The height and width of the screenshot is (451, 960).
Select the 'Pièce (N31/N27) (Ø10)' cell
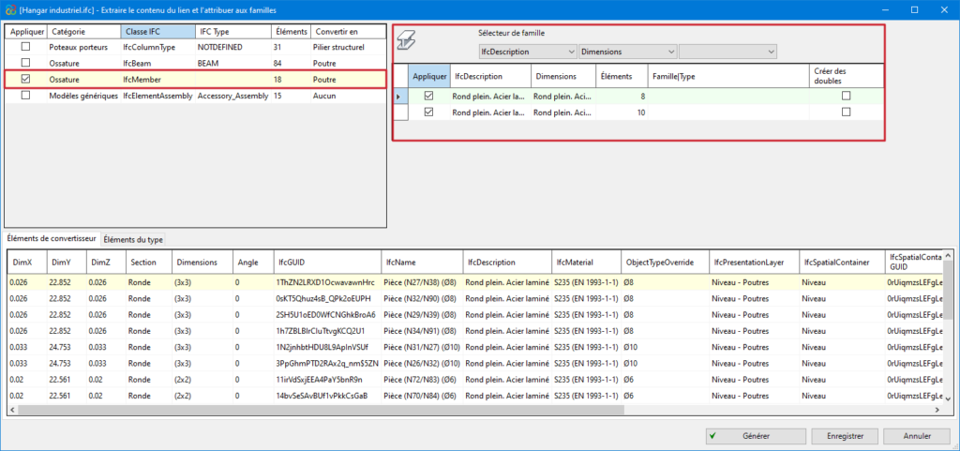coord(422,347)
